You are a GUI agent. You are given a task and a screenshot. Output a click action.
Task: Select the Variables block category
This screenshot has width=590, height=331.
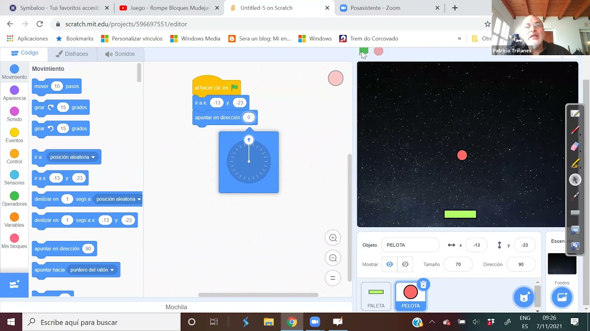14,220
